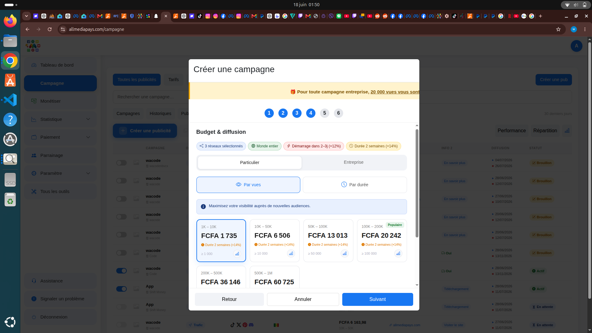This screenshot has height=333, width=592.
Task: Open Monétiser in the sidebar
Action: coord(60,101)
